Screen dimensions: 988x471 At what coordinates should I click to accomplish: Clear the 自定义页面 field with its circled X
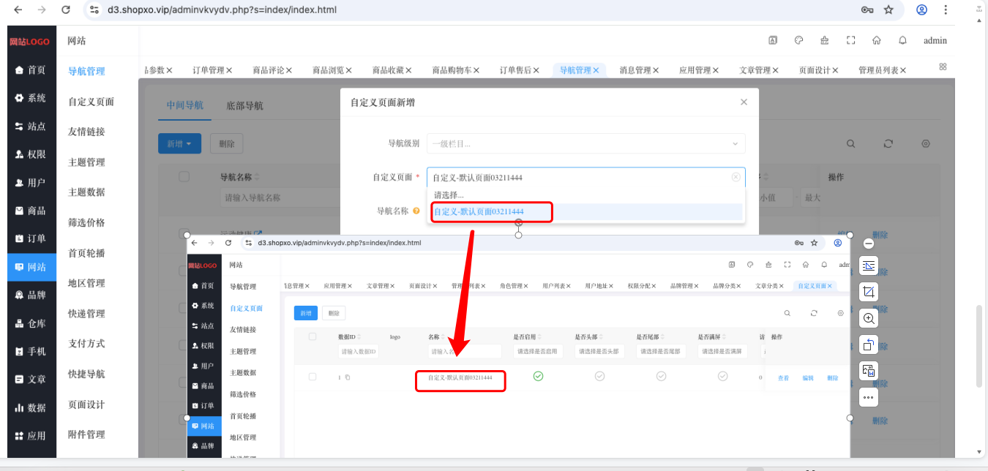coord(736,177)
